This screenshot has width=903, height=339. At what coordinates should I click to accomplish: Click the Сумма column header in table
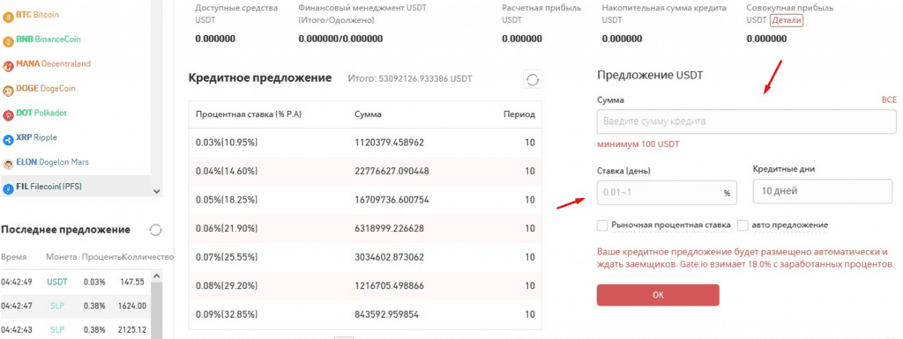pos(368,114)
